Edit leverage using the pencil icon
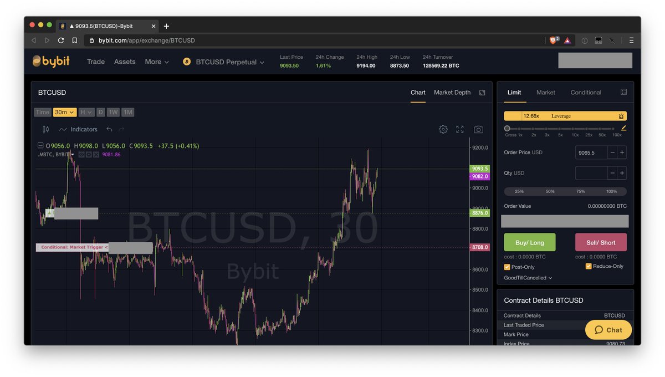The width and height of the screenshot is (665, 377). [623, 128]
